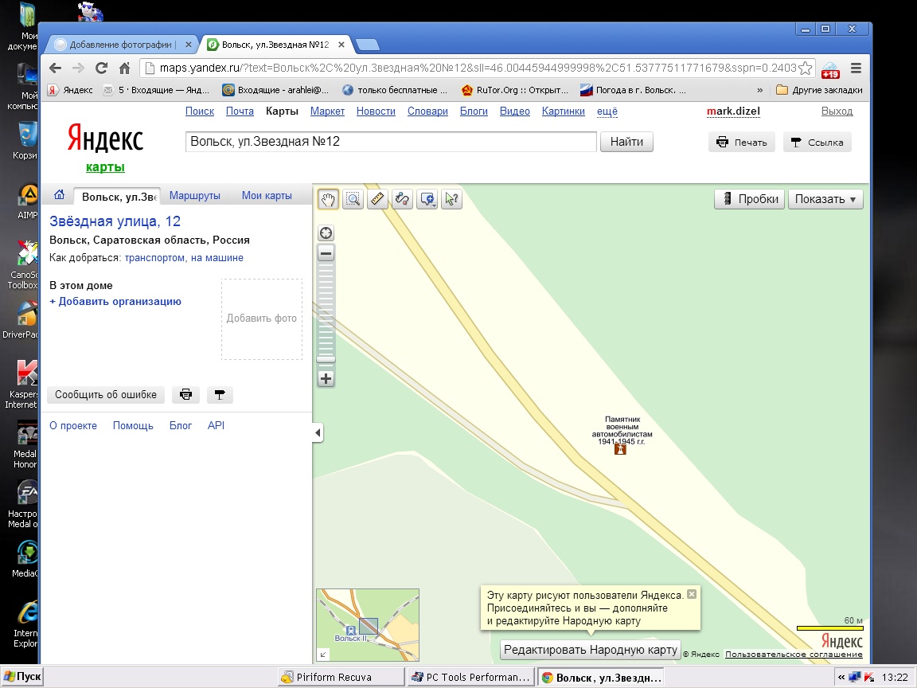Close the Народная карта tooltip
Screen dimensions: 917x688
pyautogui.click(x=692, y=594)
